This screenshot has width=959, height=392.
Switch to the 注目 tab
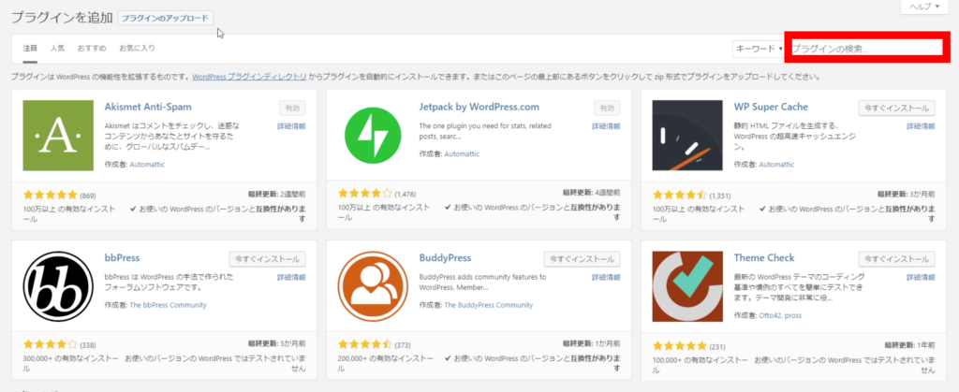[30, 48]
